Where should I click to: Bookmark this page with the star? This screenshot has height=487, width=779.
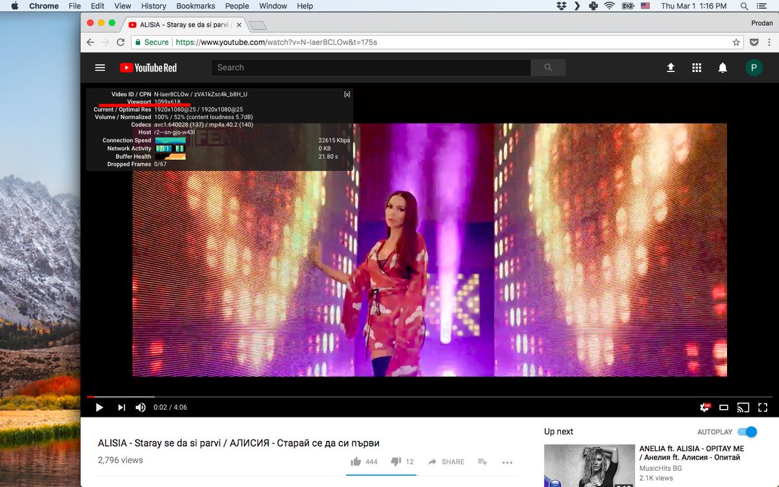(x=736, y=42)
